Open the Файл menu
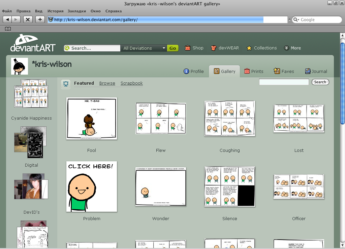The height and width of the screenshot is (249, 345). (x=7, y=11)
